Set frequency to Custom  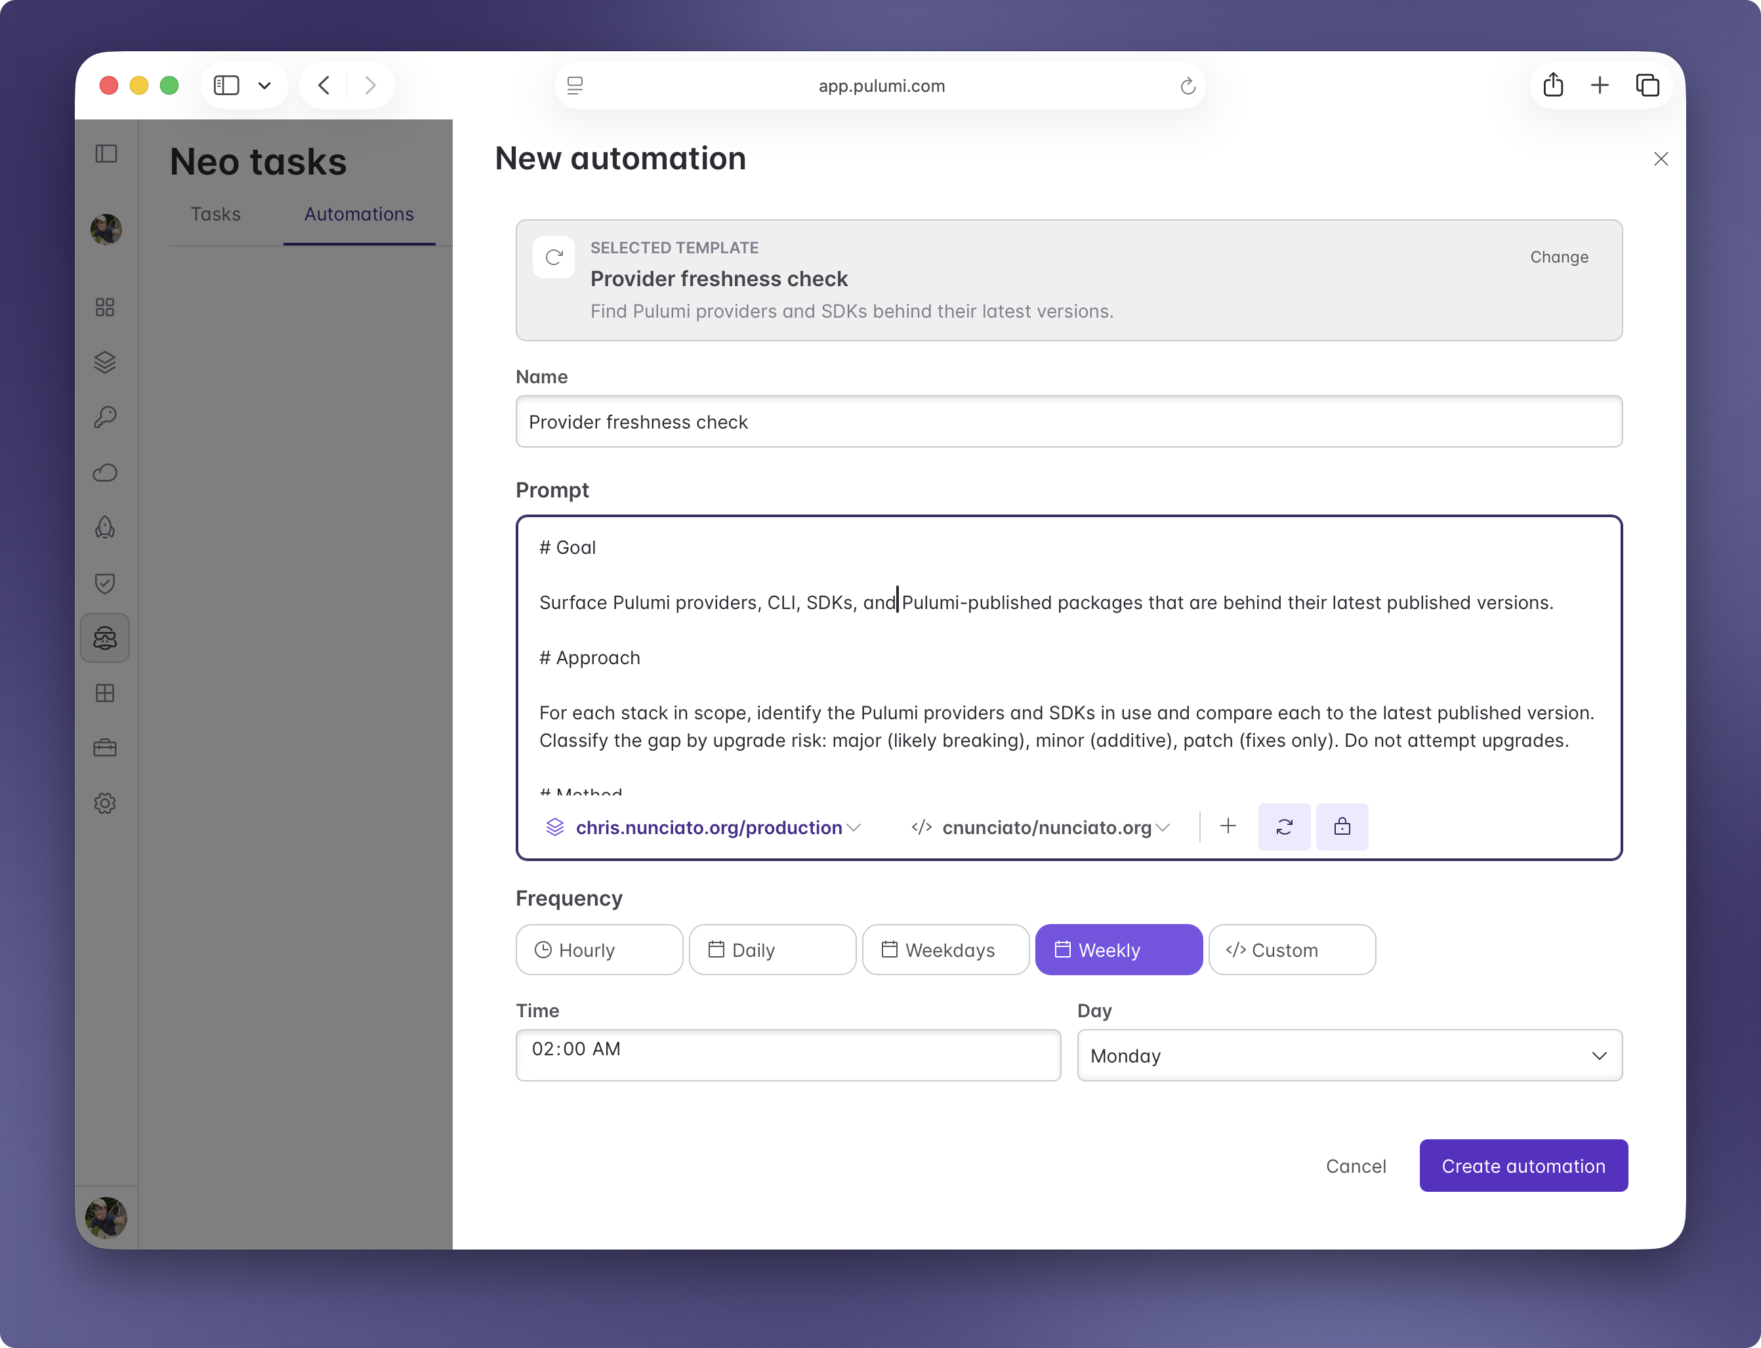click(x=1293, y=950)
